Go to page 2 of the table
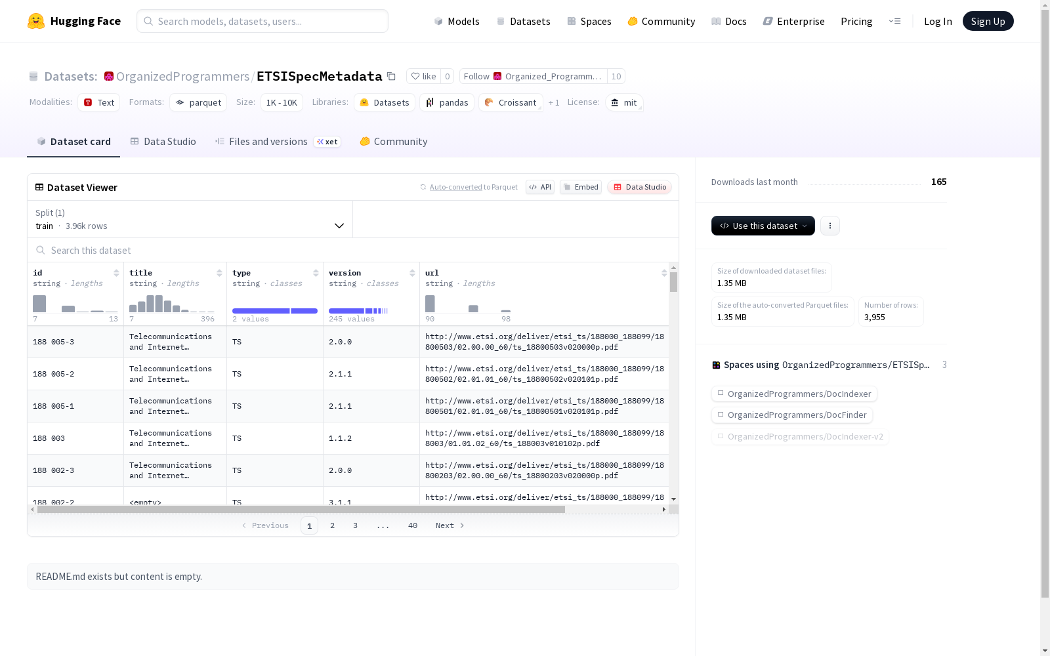 [x=333, y=525]
